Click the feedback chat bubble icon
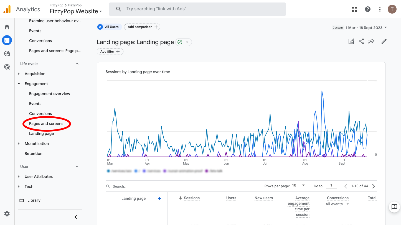The height and width of the screenshot is (225, 401). point(394,207)
